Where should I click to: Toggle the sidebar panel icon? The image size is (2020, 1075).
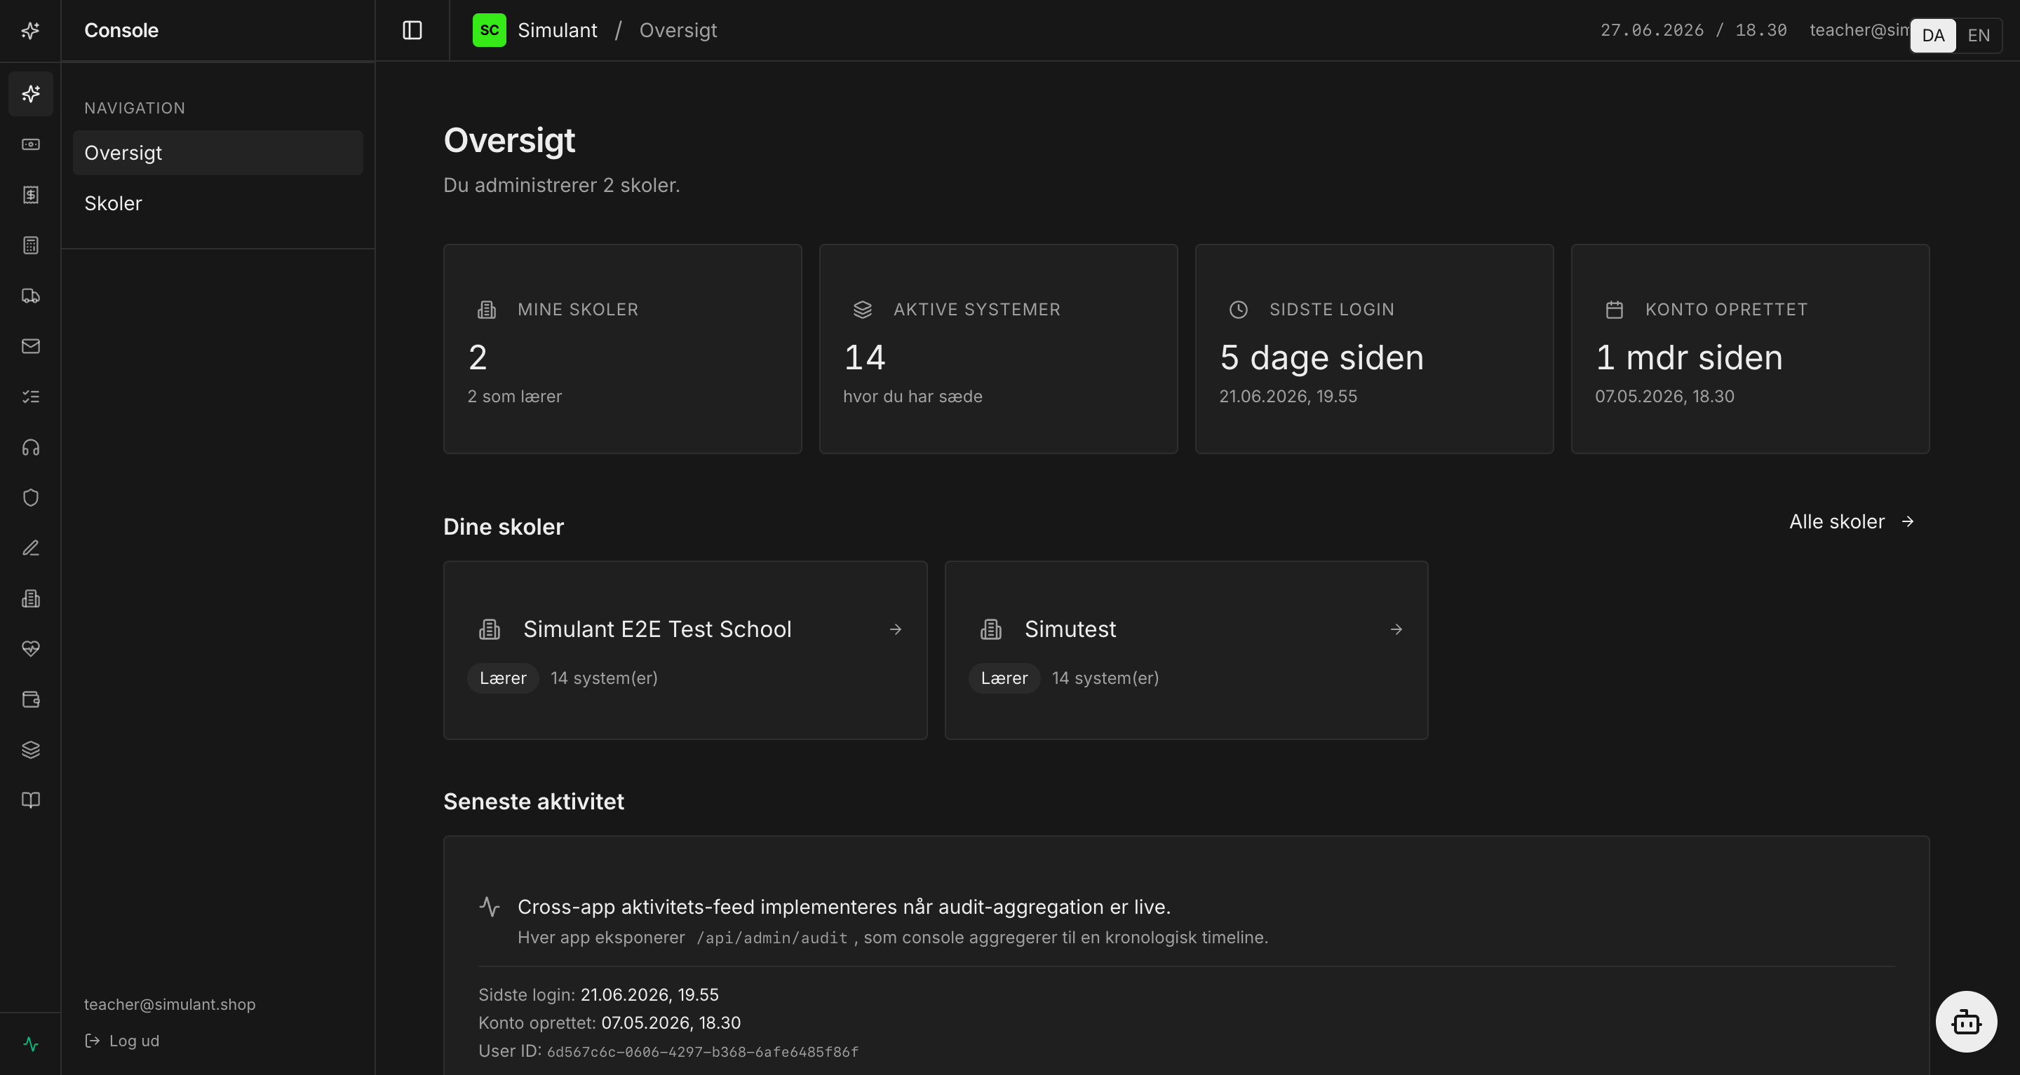point(412,31)
